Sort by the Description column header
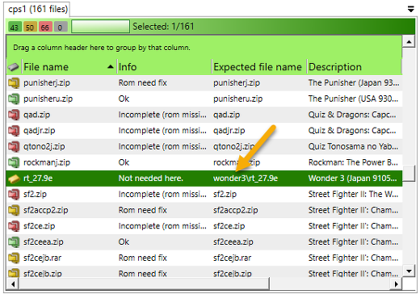Image resolution: width=420 pixels, height=294 pixels. (x=354, y=67)
